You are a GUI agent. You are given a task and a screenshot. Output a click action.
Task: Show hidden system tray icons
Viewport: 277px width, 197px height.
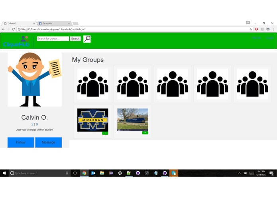pos(240,173)
